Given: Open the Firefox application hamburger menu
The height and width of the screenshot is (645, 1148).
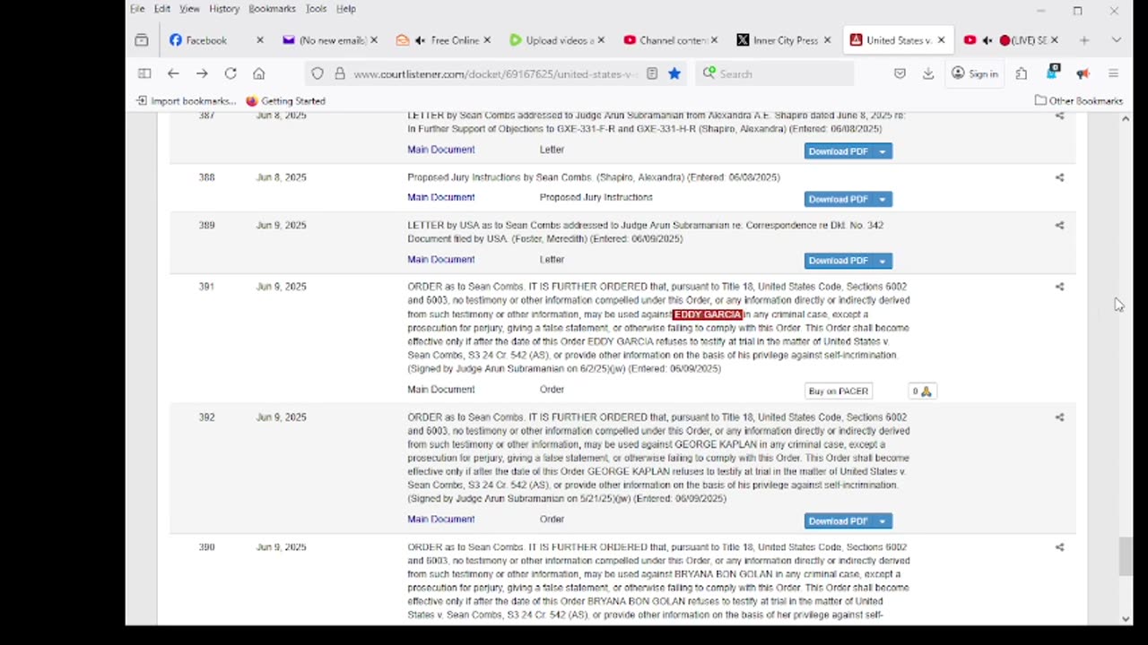Looking at the screenshot, I should [x=1113, y=73].
